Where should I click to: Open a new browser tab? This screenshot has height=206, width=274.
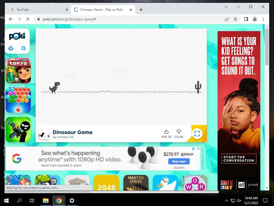[x=141, y=10]
